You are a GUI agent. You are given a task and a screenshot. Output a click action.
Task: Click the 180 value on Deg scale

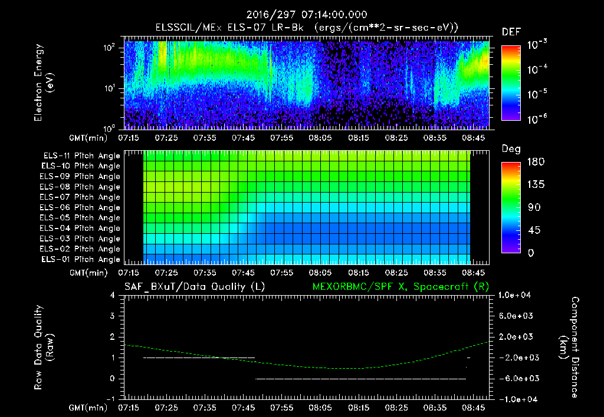tap(536, 162)
